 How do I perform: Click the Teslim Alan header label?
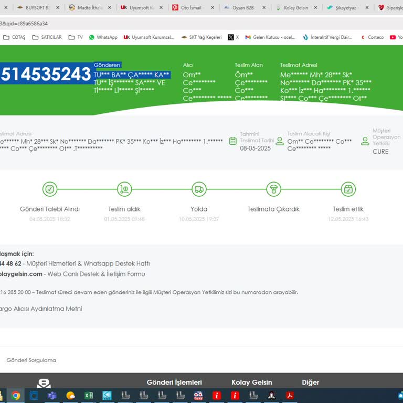click(249, 65)
